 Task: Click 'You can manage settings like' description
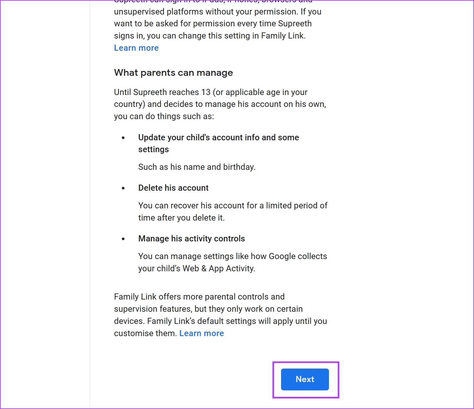232,256
